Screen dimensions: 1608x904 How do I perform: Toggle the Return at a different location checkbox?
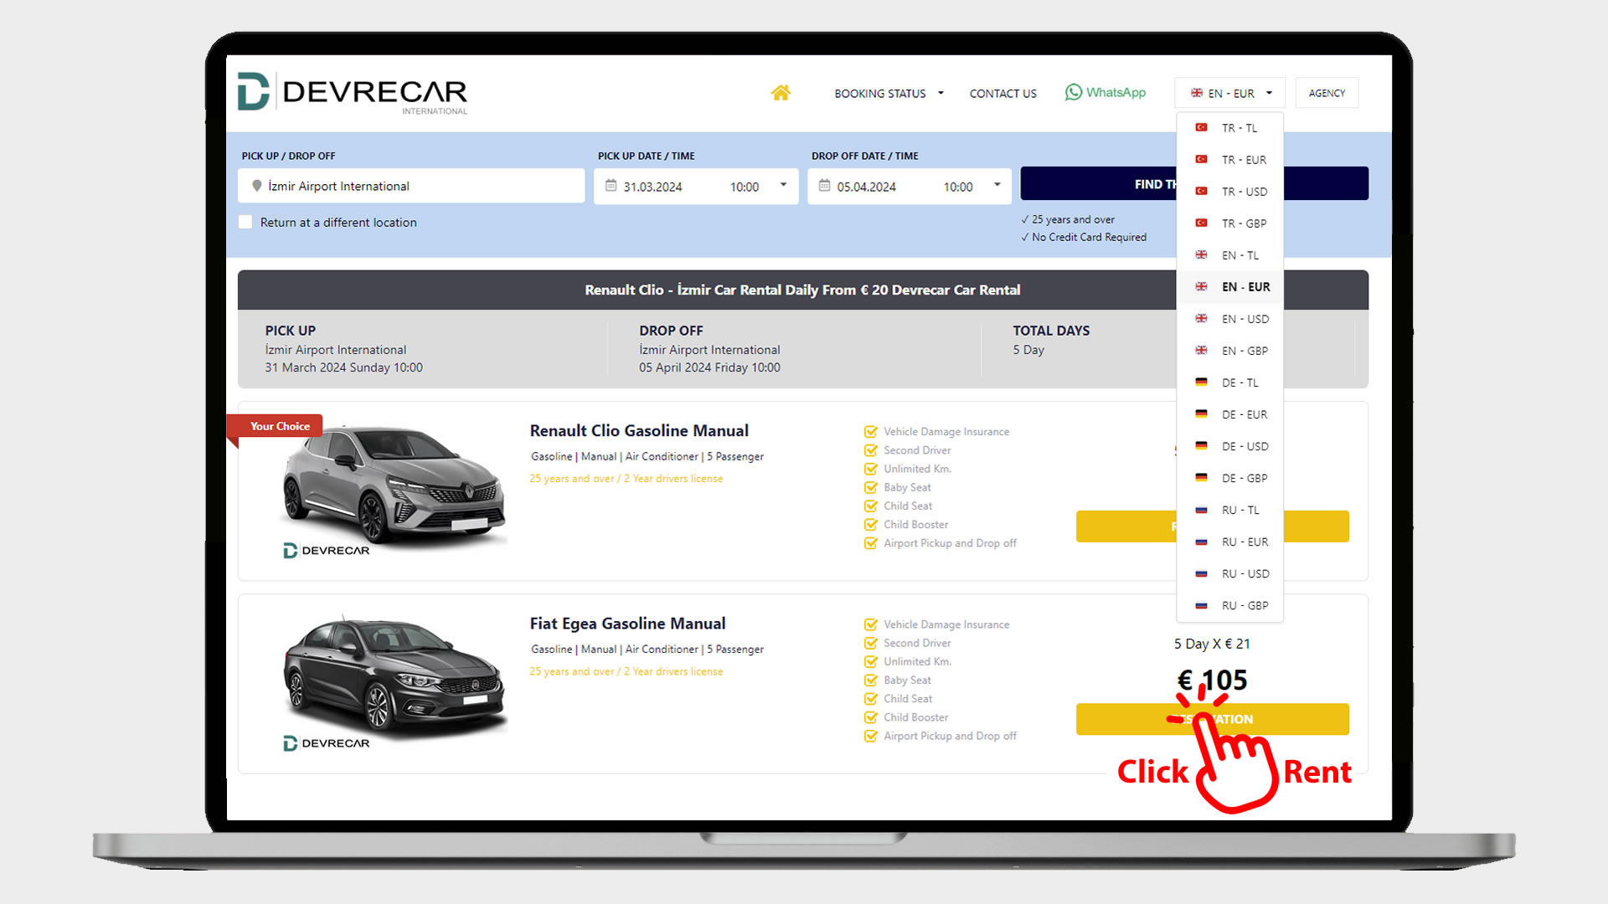click(245, 222)
